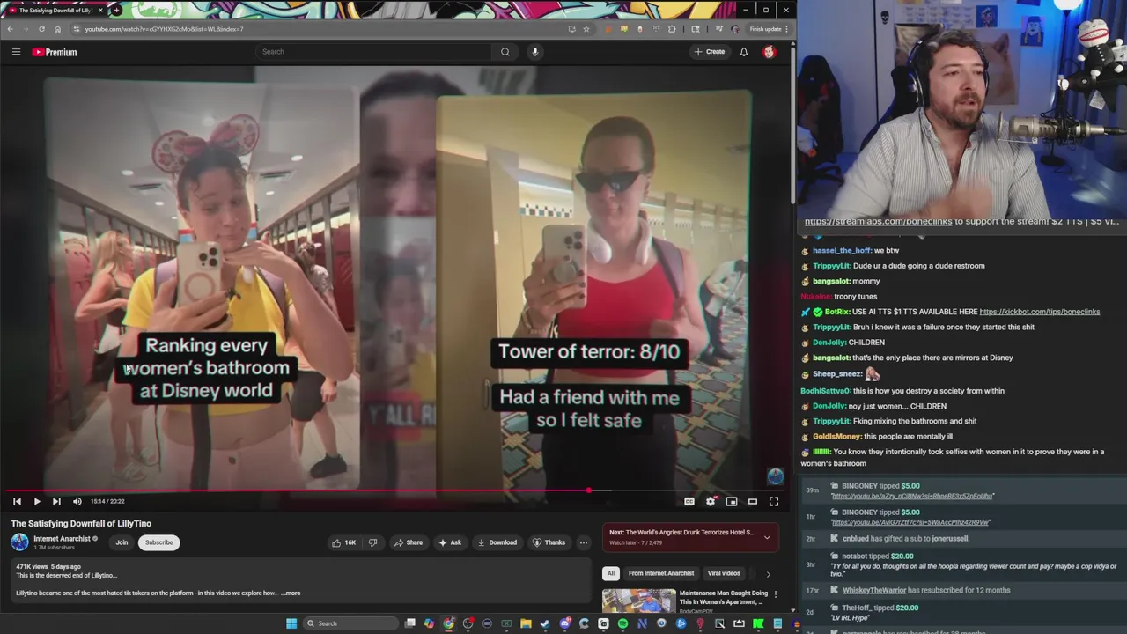Open the browser extensions puzzle icon
The image size is (1127, 634).
(x=672, y=29)
